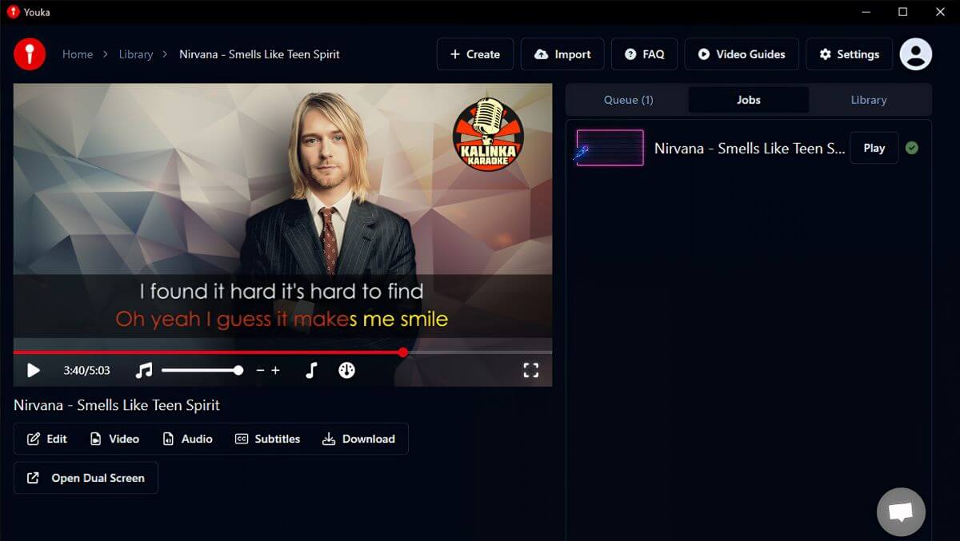This screenshot has width=960, height=541.
Task: Click the single music note icon
Action: (x=311, y=370)
